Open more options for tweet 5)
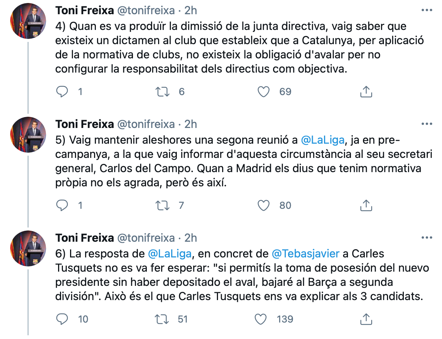Image resolution: width=442 pixels, height=339 pixels. click(427, 124)
